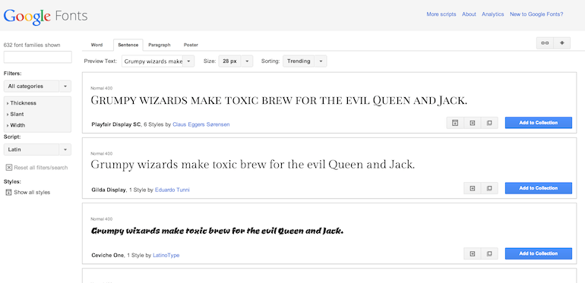
Task: Open pop-out icon for Playfair Display SC
Action: pyautogui.click(x=489, y=123)
